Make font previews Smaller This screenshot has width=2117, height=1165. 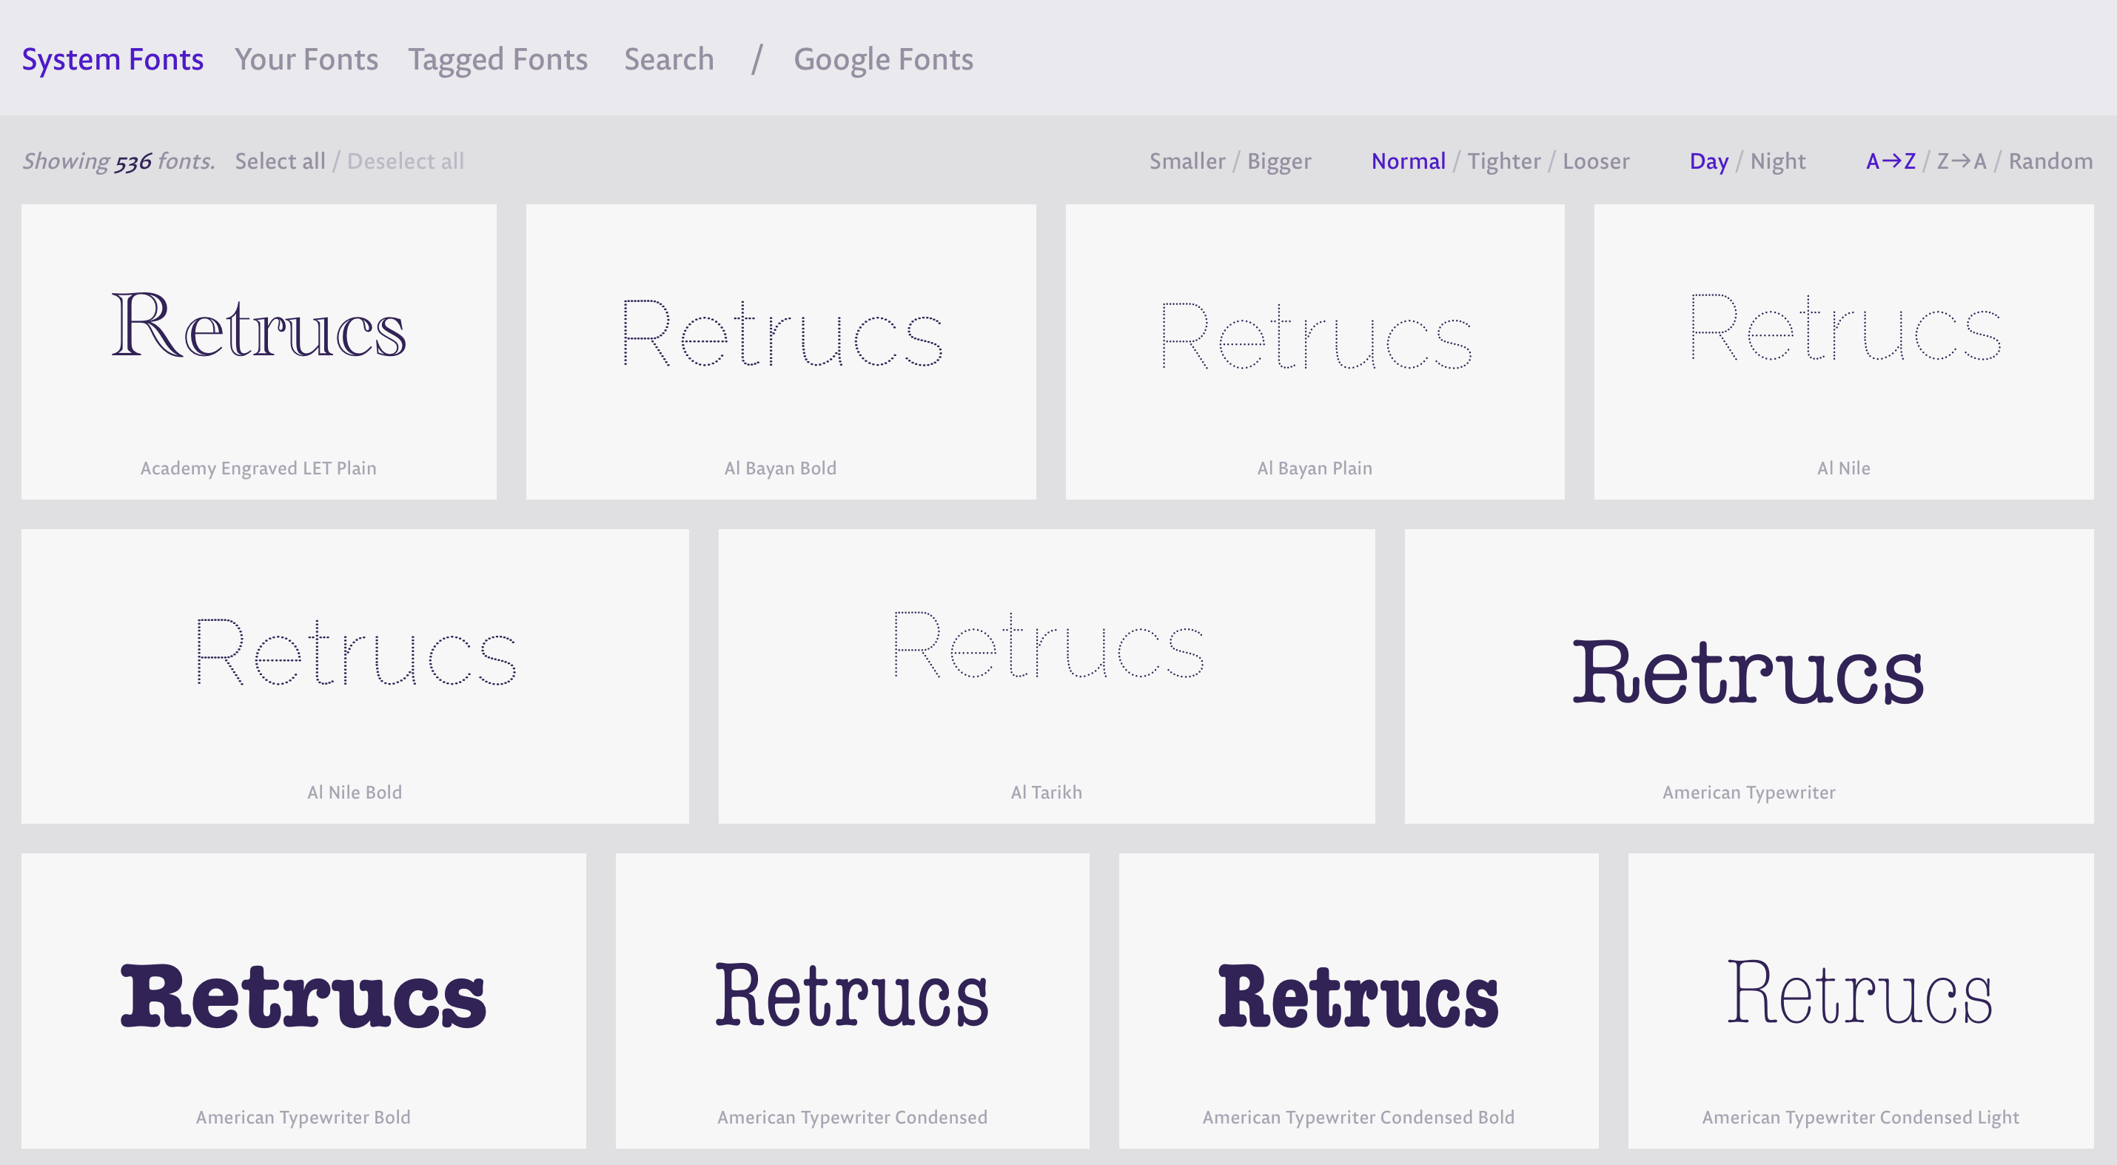coord(1187,161)
